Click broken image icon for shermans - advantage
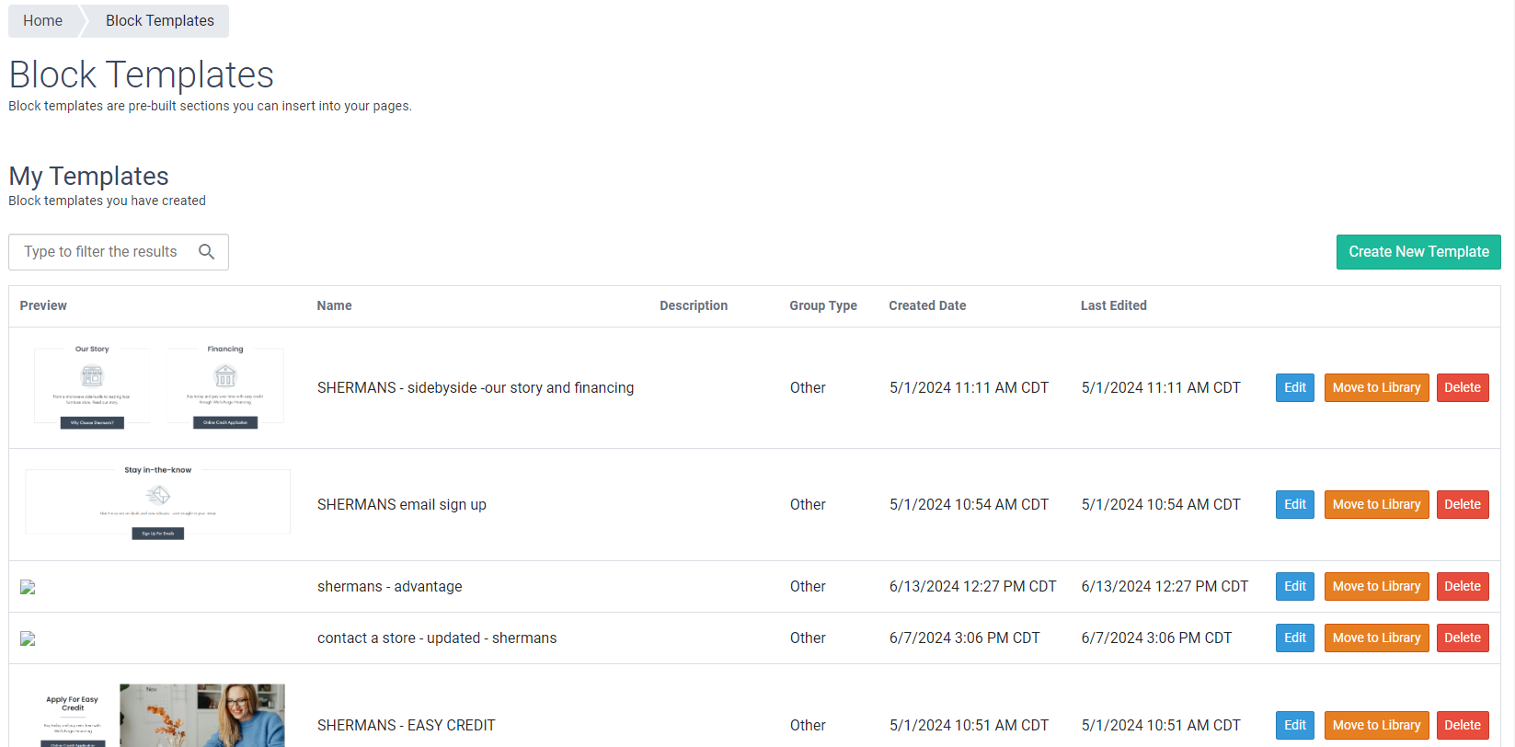The image size is (1515, 747). [28, 587]
